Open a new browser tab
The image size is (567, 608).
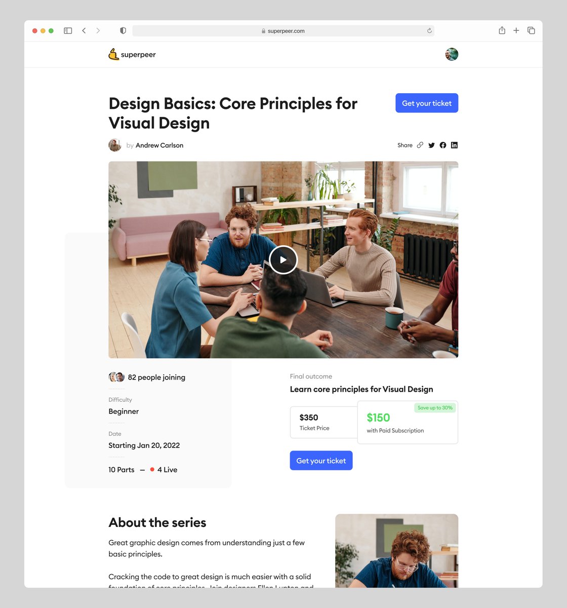point(516,30)
